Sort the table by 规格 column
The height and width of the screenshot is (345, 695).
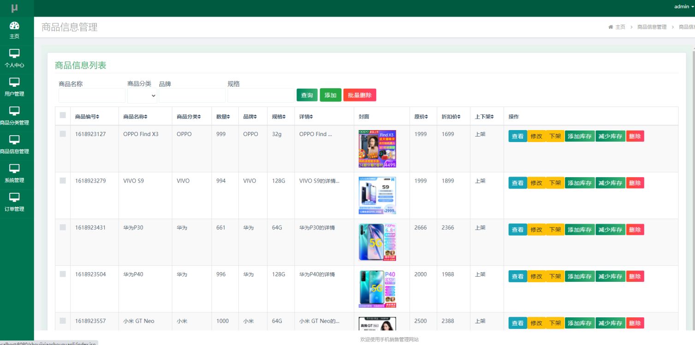point(279,117)
